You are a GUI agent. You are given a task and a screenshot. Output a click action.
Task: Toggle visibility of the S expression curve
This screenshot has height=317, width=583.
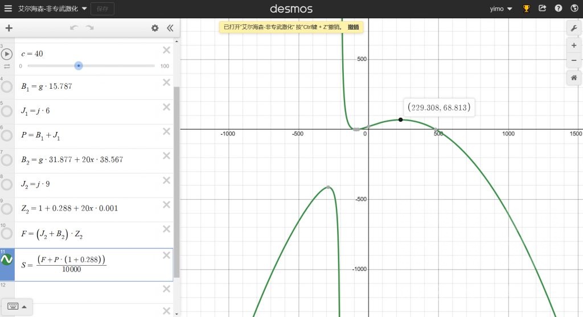(x=7, y=260)
